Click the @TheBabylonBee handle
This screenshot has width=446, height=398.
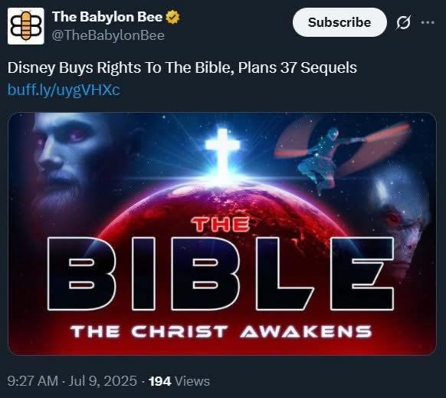108,35
